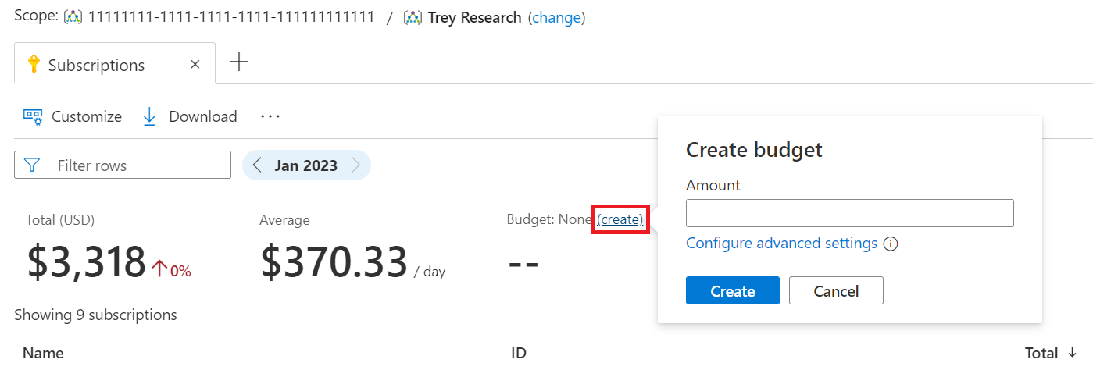Add a new view tab with plus
This screenshot has width=1093, height=370.
pos(239,63)
